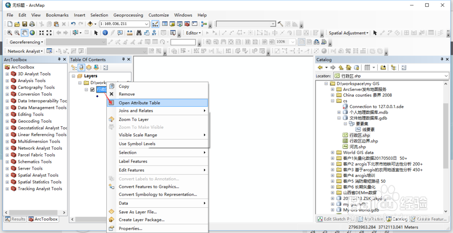Image resolution: width=453 pixels, height=233 pixels.
Task: Choose Remove from the context menu
Action: (158, 94)
